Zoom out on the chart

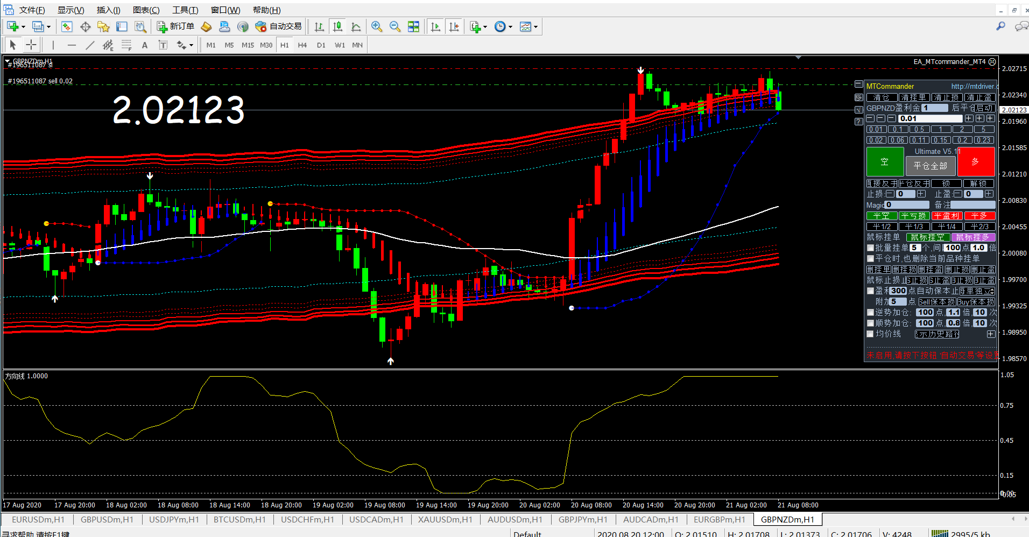[395, 26]
